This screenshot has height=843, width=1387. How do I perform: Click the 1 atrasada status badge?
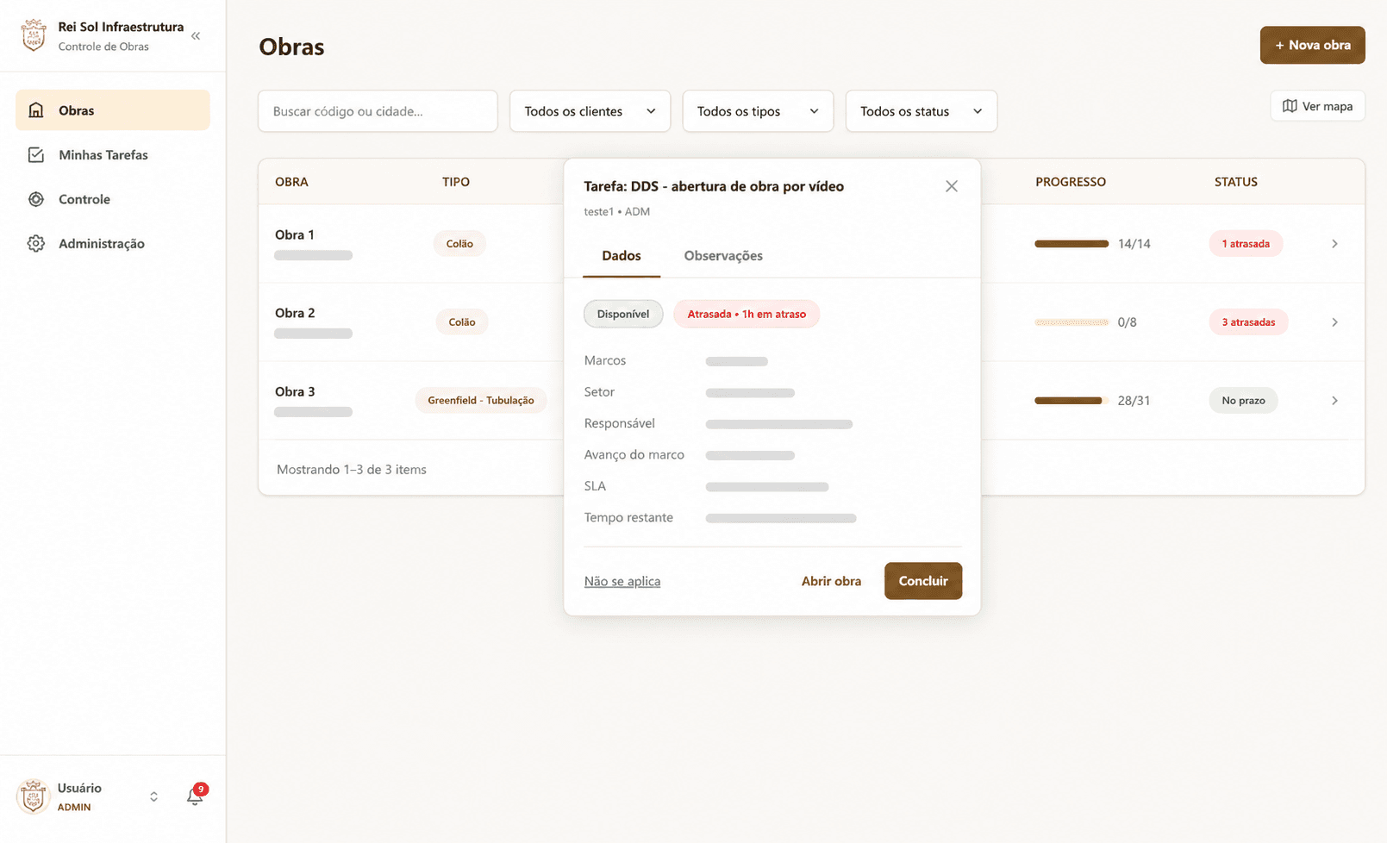pyautogui.click(x=1246, y=244)
